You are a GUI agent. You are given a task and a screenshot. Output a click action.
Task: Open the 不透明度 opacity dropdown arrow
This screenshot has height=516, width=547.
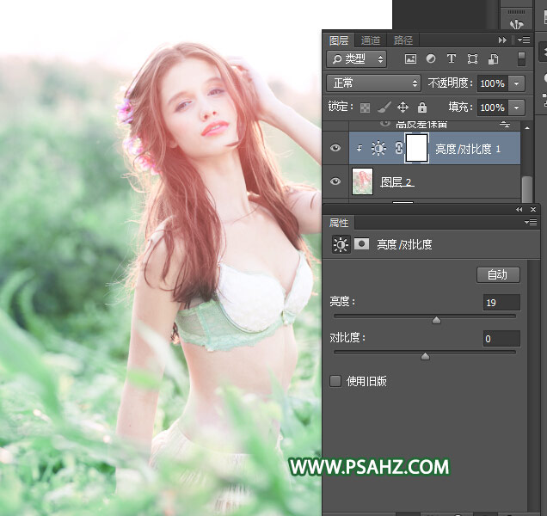click(x=516, y=83)
